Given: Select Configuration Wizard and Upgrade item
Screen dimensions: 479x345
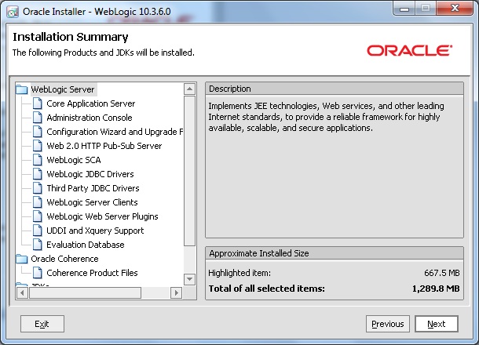Looking at the screenshot, I should [115, 132].
